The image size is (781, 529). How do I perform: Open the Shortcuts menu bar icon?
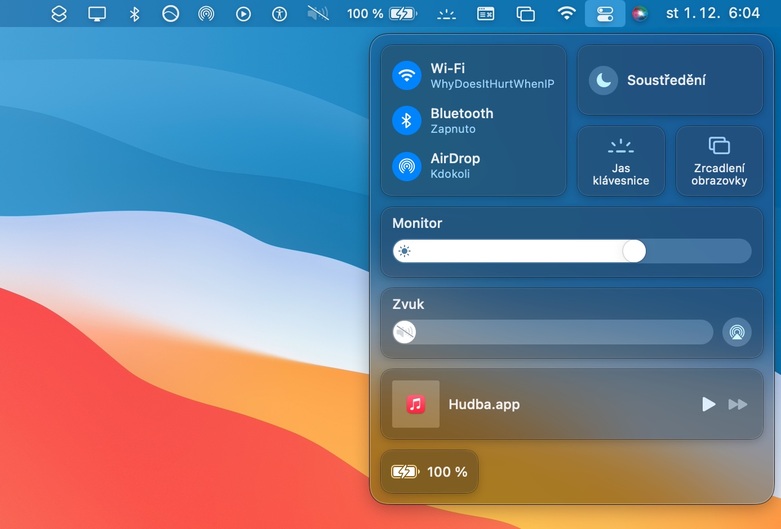(59, 14)
